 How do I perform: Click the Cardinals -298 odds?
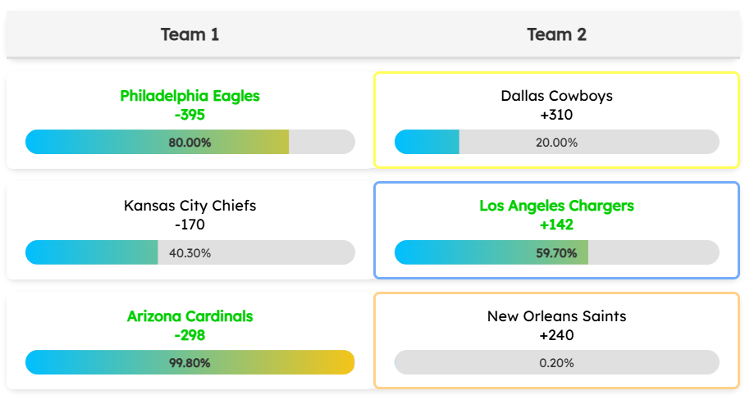coord(190,334)
